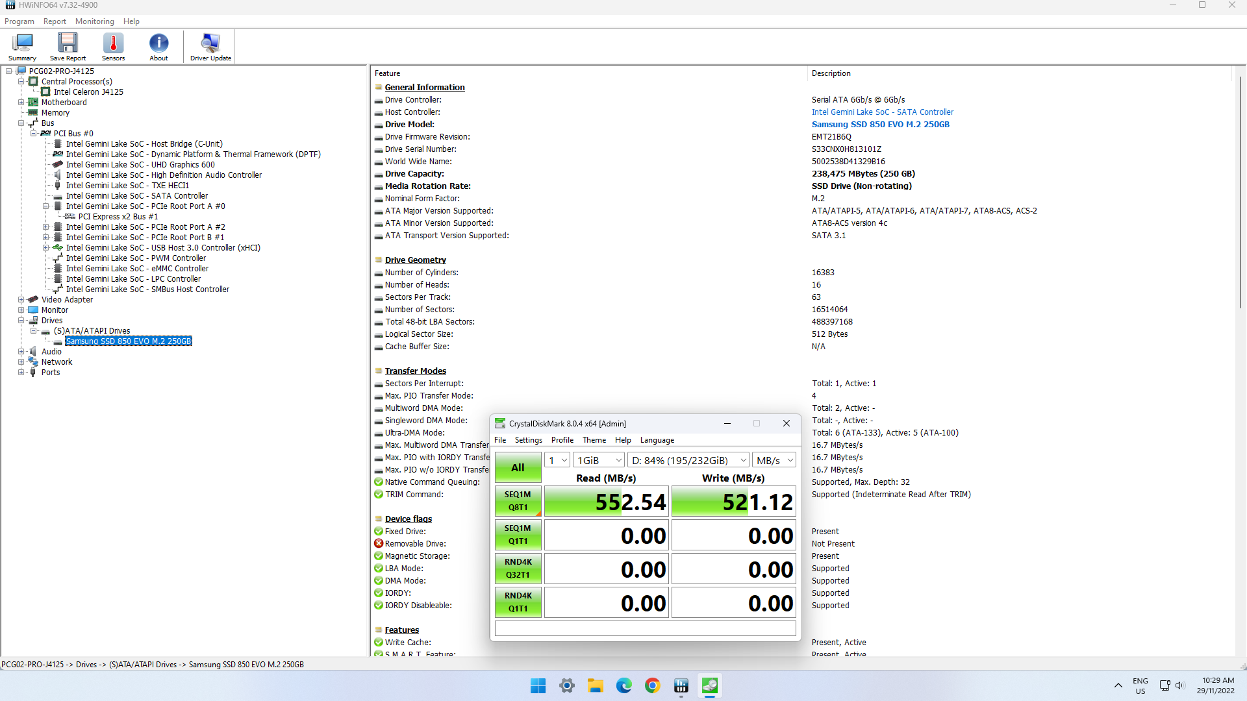Click the Intel Celeron J4125 processor icon

click(x=45, y=92)
